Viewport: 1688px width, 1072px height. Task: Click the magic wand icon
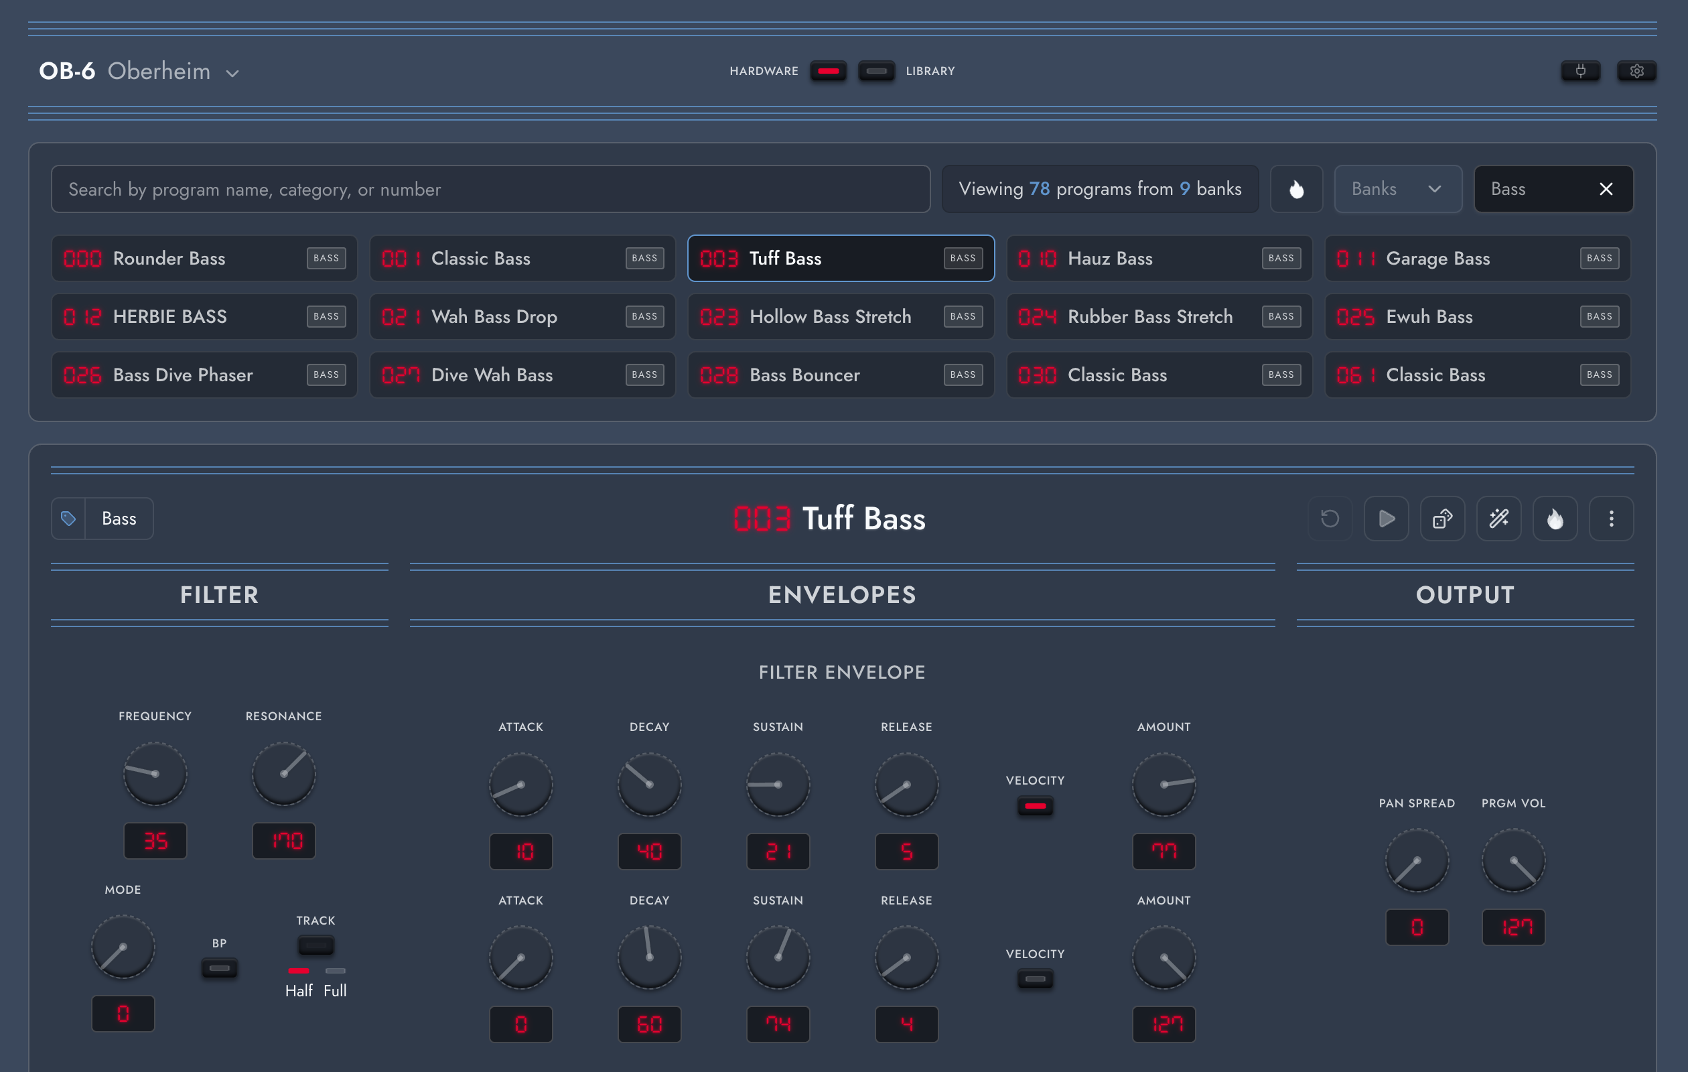1498,518
